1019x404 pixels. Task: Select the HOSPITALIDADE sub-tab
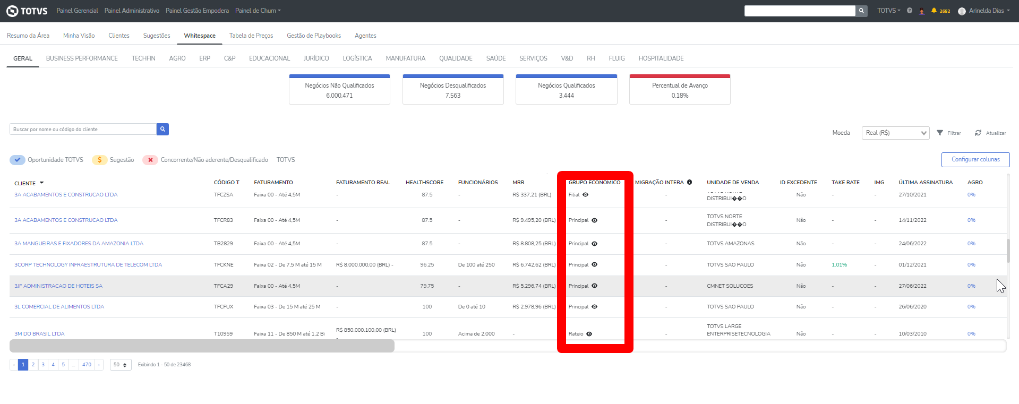click(661, 58)
